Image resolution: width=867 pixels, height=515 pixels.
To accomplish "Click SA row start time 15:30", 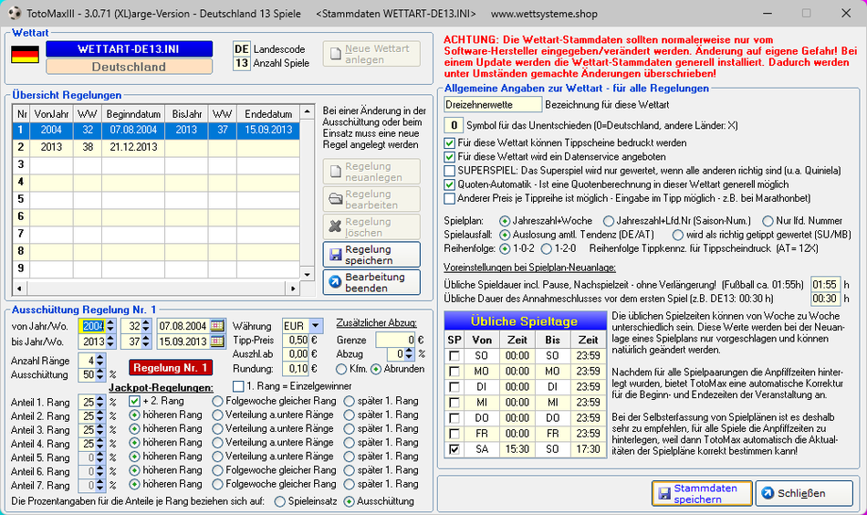I will click(x=517, y=449).
